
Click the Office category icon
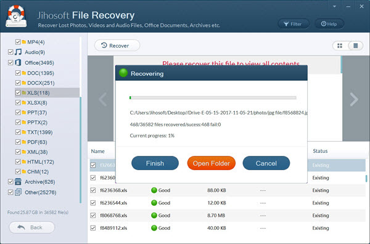(18, 62)
